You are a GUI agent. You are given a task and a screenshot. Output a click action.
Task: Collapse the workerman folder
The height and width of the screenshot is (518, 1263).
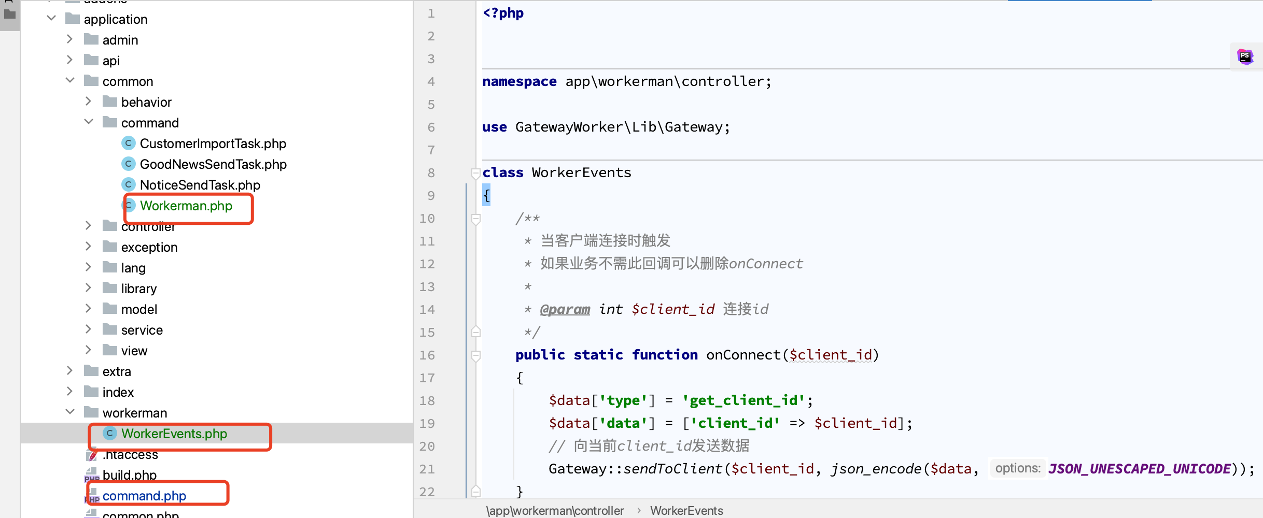coord(70,412)
